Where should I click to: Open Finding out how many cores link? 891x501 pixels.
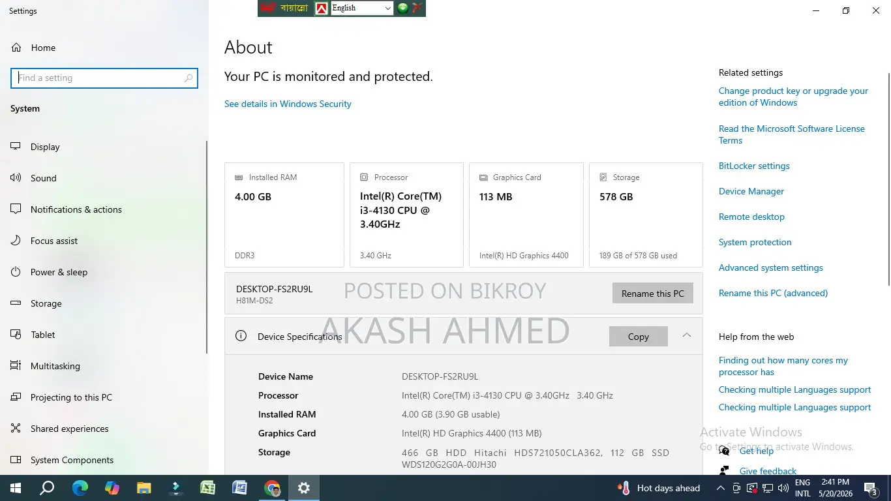coord(783,366)
